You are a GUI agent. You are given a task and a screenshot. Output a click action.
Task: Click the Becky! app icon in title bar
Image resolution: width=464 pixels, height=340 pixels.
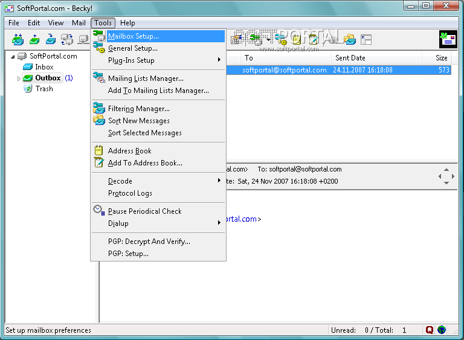point(9,8)
